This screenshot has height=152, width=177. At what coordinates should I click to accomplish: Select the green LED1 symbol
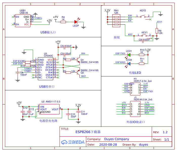129,55
